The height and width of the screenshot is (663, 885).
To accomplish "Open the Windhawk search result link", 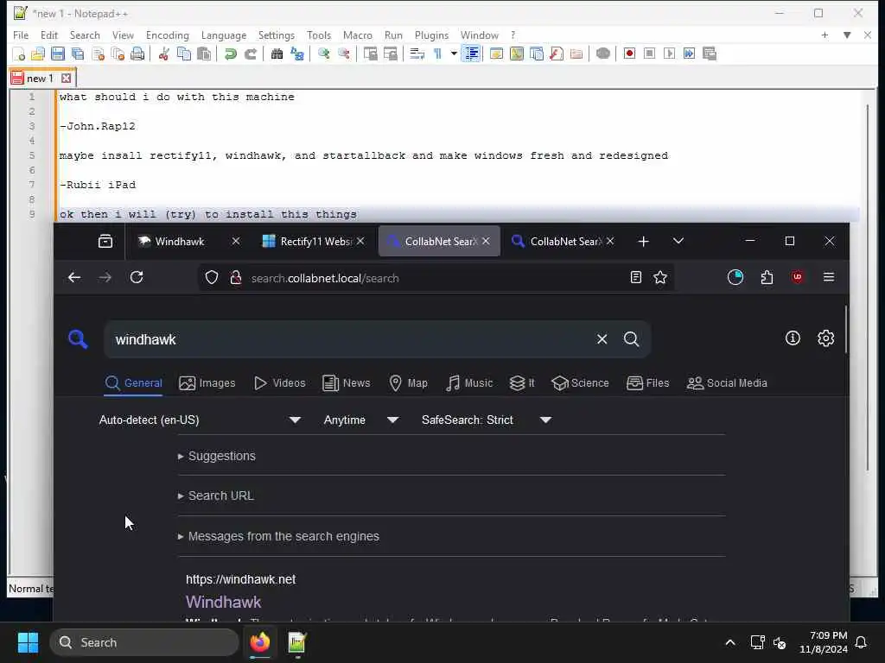I will 224,602.
